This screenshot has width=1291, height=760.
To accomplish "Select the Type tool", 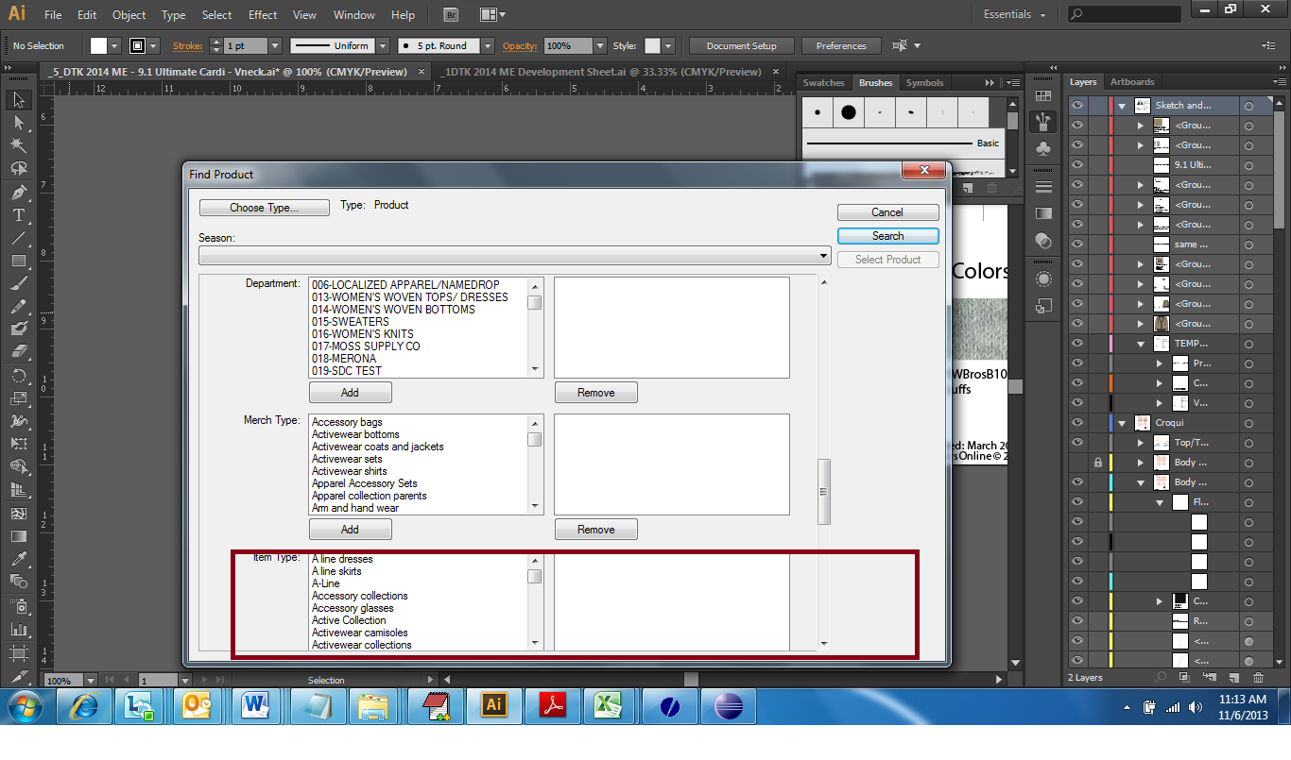I will (x=18, y=215).
